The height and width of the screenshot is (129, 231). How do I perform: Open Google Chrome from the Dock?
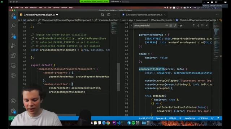coord(108,123)
